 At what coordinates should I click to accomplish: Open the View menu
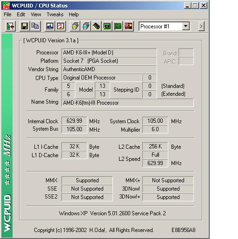(x=36, y=14)
